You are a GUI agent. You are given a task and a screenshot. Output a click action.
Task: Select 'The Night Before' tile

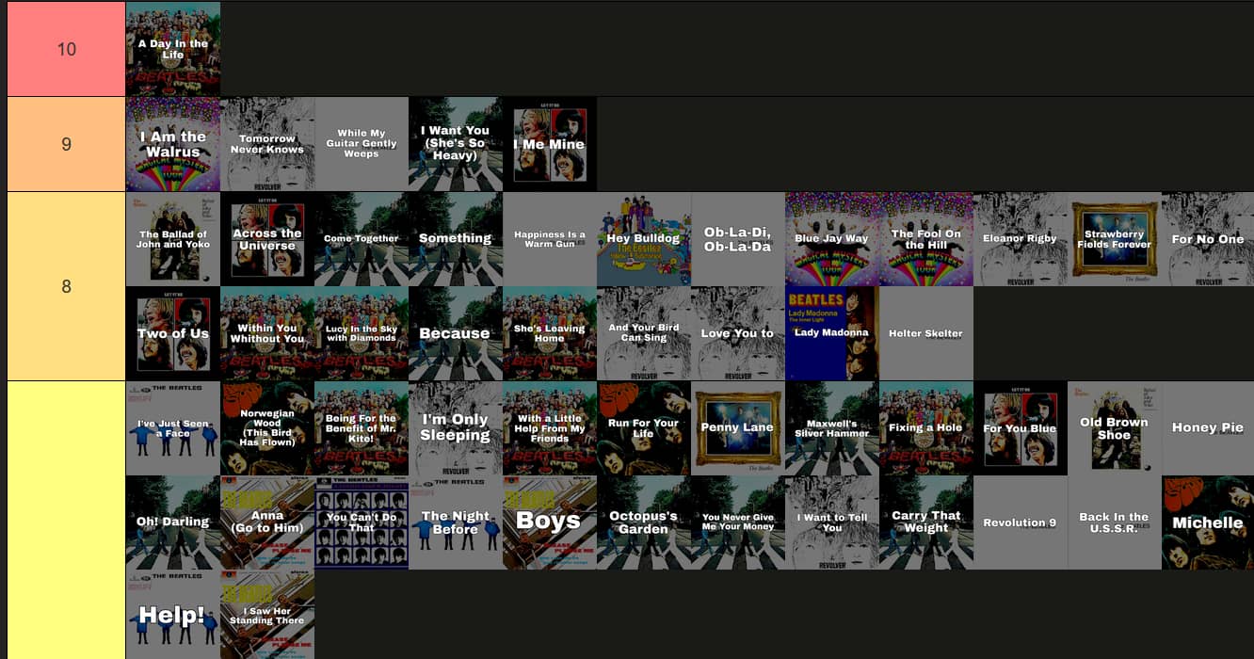[x=456, y=522]
